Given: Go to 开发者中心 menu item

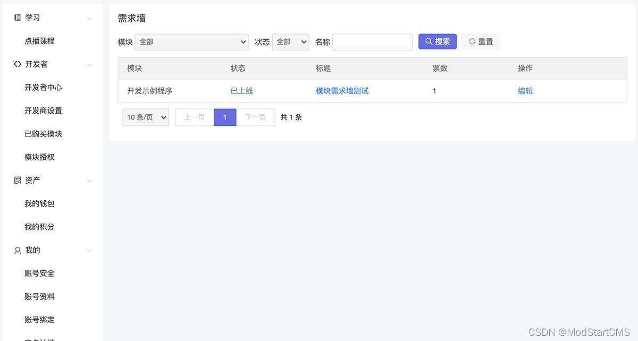Looking at the screenshot, I should (43, 88).
